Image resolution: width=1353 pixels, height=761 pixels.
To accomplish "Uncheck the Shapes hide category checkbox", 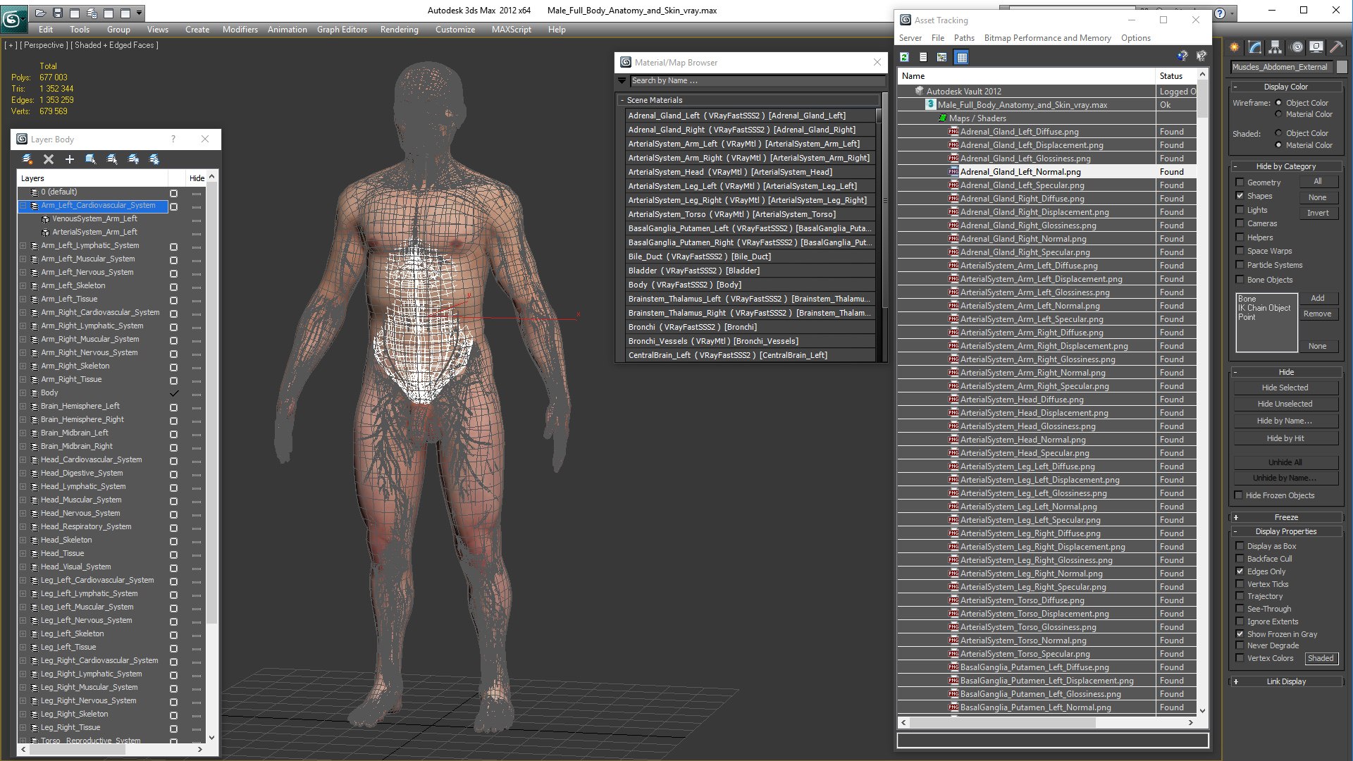I will click(1240, 196).
